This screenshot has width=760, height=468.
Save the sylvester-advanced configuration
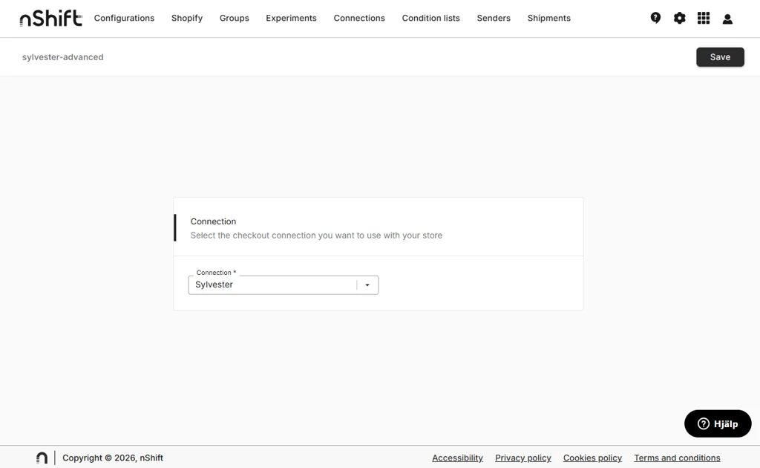tap(719, 56)
